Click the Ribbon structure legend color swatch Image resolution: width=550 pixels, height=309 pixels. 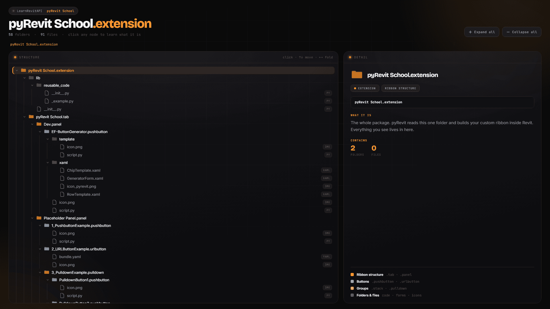352,275
